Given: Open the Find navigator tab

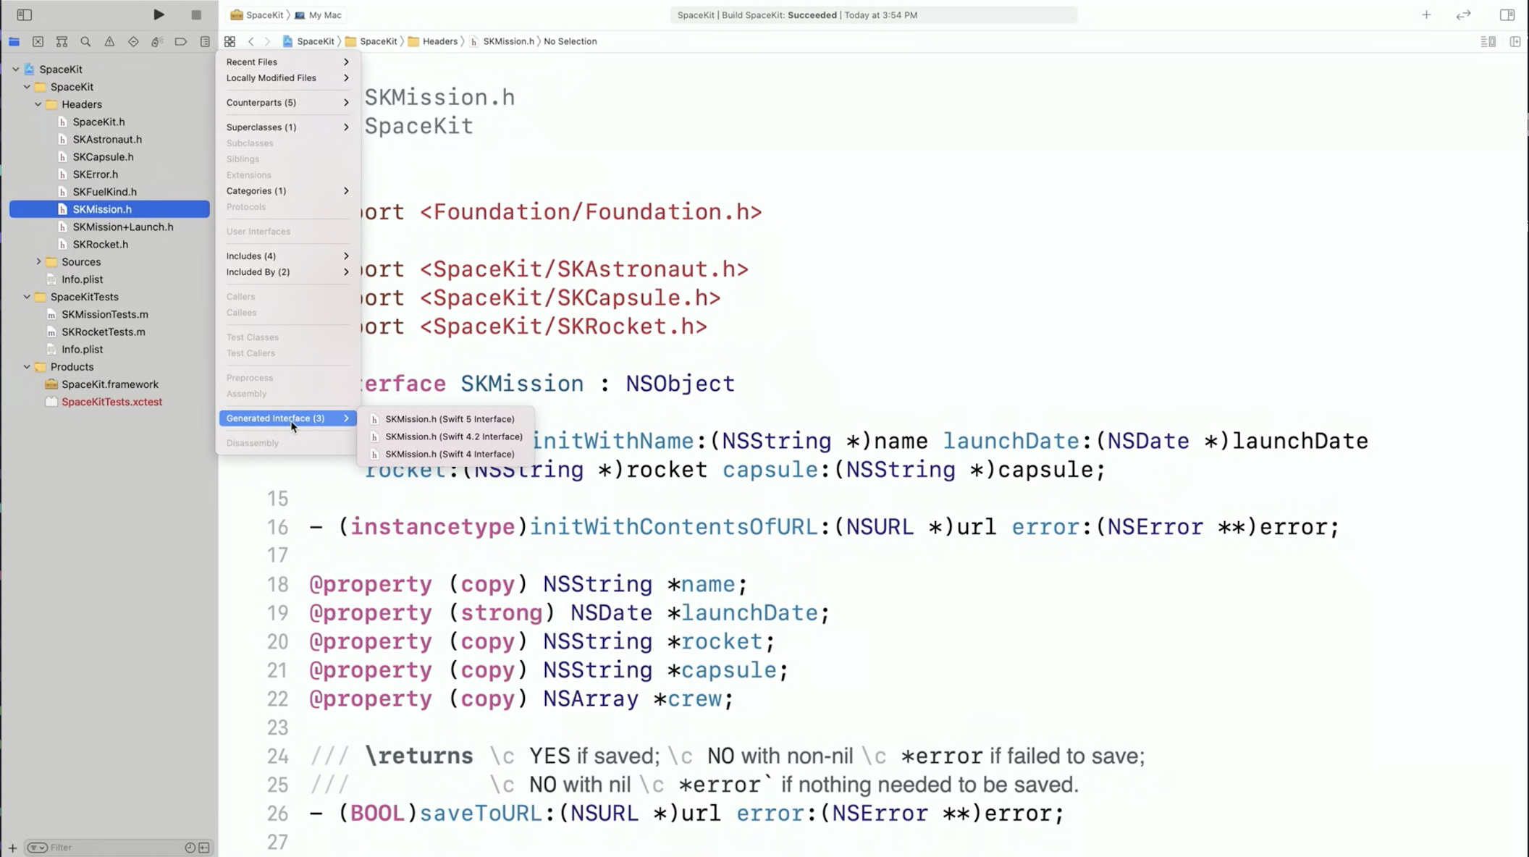Looking at the screenshot, I should [85, 42].
